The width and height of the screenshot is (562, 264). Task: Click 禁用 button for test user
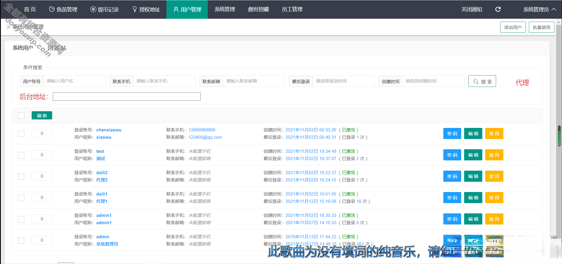click(x=494, y=155)
